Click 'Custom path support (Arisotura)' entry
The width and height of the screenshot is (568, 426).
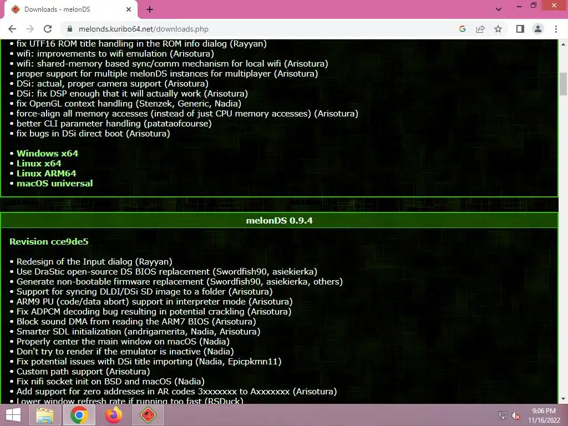pos(83,371)
